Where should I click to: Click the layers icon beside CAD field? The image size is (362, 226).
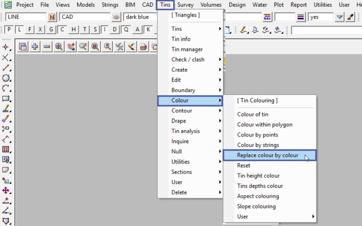point(117,17)
